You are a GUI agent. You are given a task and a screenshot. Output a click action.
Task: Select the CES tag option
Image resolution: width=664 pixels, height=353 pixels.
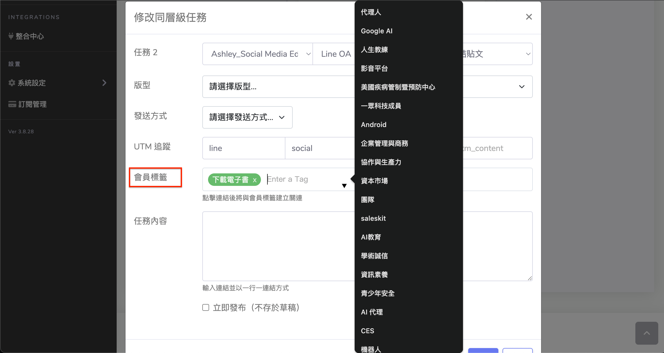[367, 331]
